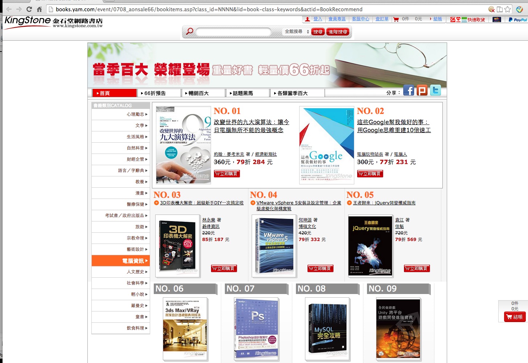Select the 考試書／政府出版品 category
This screenshot has width=528, height=363.
point(121,215)
